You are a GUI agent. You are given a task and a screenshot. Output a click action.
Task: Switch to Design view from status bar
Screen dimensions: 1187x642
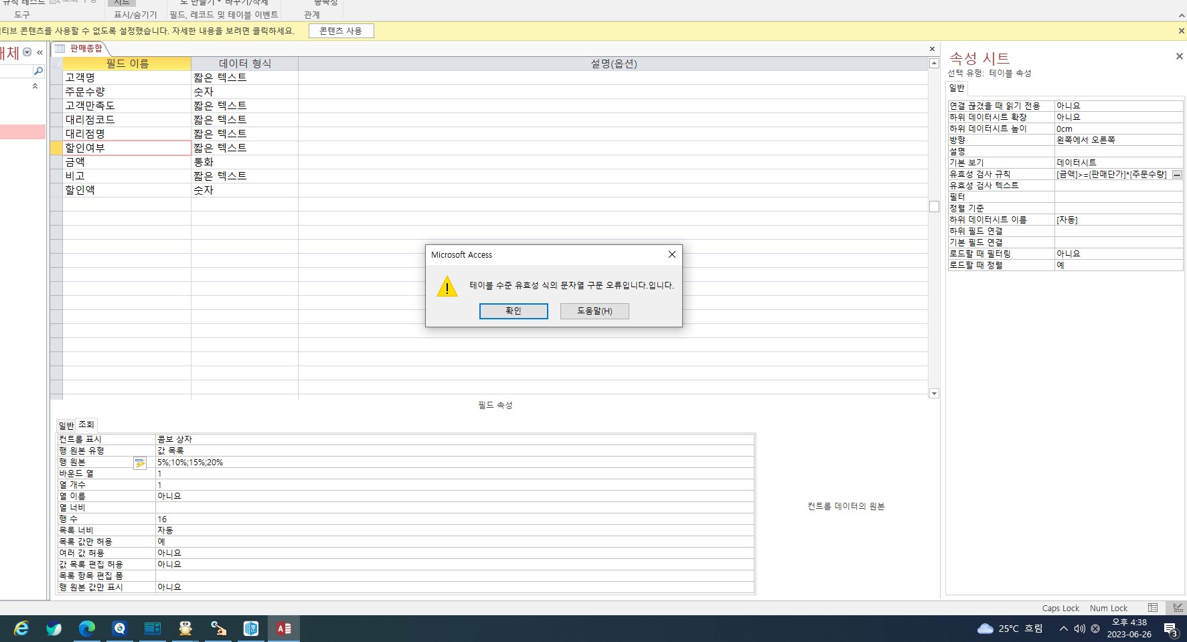click(1177, 608)
